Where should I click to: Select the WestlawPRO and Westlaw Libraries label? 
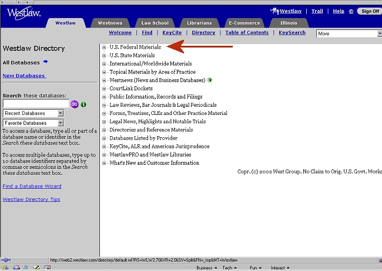(x=150, y=154)
